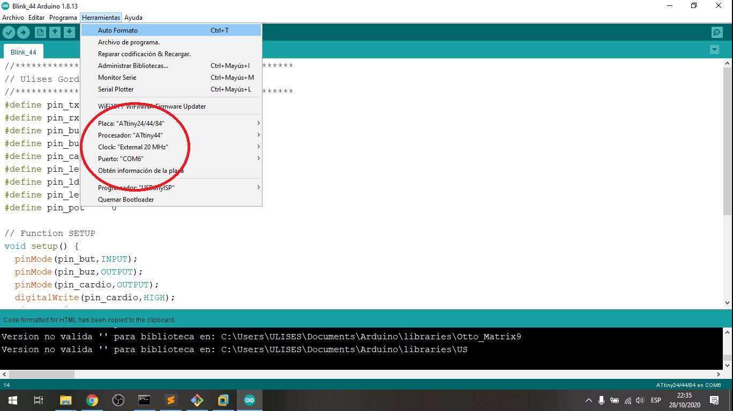The image size is (733, 411).
Task: Click the "digitalWrite(pin_cardio,HIGH);" line
Action: click(95, 298)
